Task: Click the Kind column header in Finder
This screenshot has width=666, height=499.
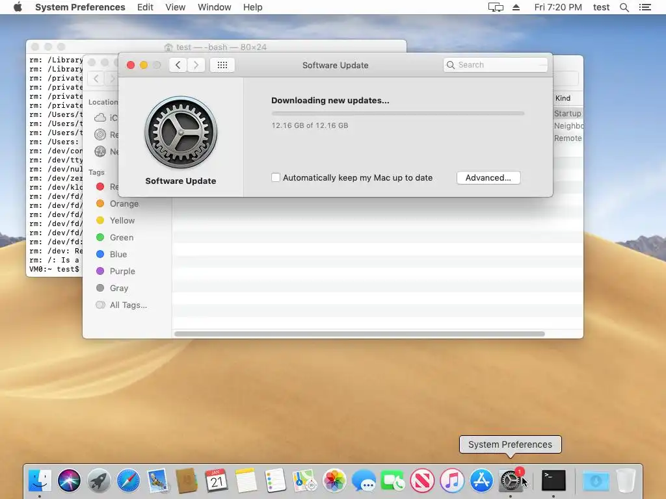Action: (x=563, y=98)
